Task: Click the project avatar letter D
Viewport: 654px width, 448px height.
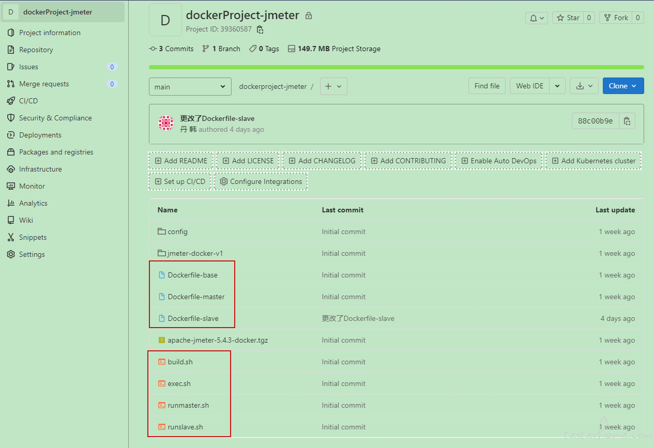Action: click(165, 20)
